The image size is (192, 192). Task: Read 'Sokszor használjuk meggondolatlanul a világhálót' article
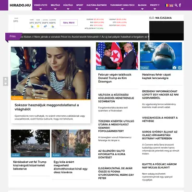pyautogui.click(x=47, y=107)
